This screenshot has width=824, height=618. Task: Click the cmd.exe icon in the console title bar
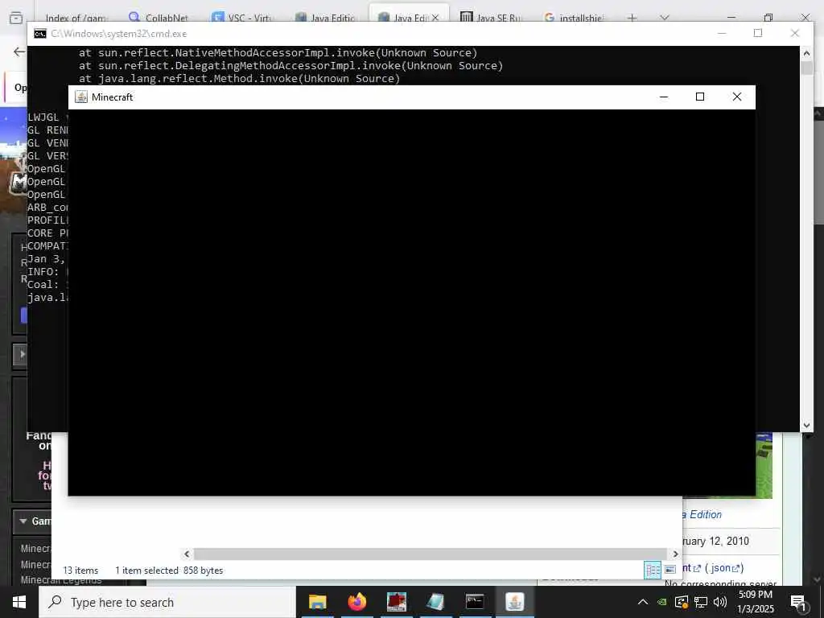tap(40, 34)
